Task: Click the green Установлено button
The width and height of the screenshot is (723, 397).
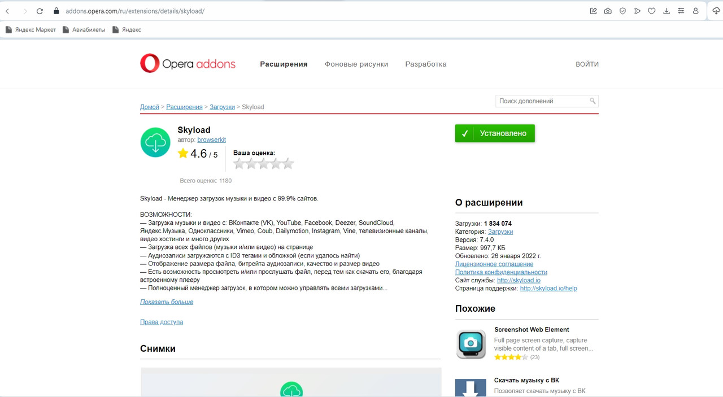Action: (495, 133)
